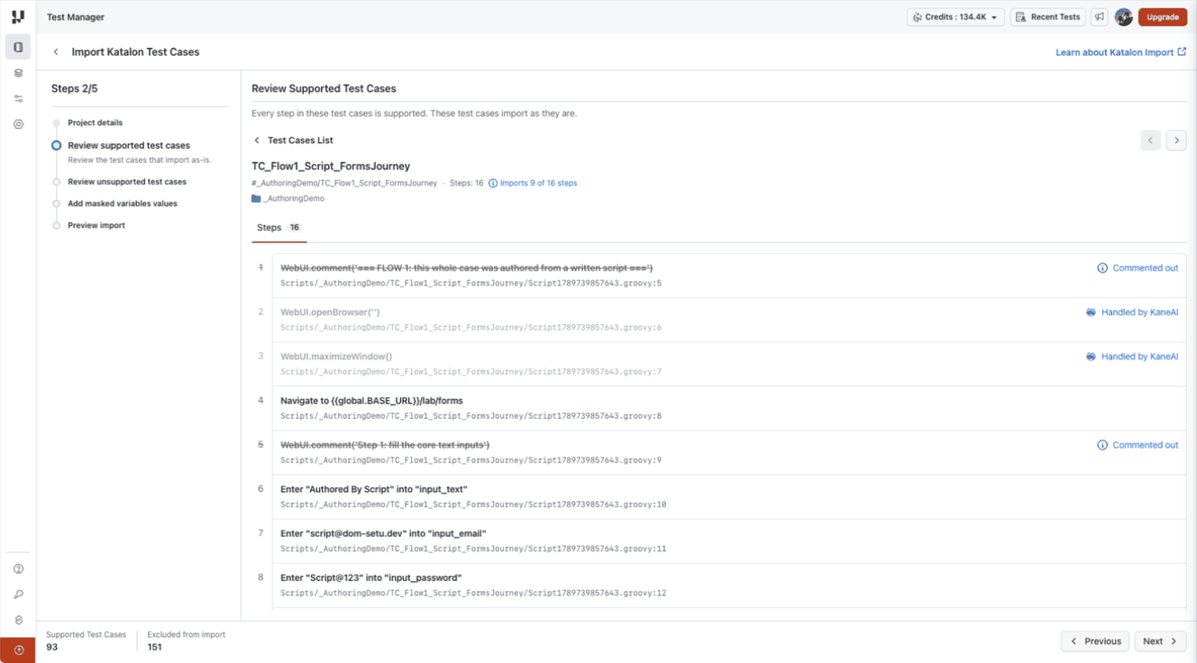Click the Test Manager header title
1197x663 pixels.
[76, 17]
